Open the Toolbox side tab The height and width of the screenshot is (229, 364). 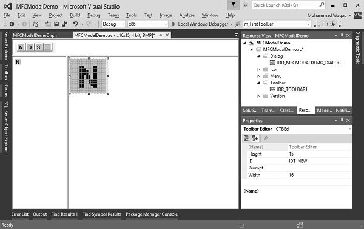click(6, 72)
